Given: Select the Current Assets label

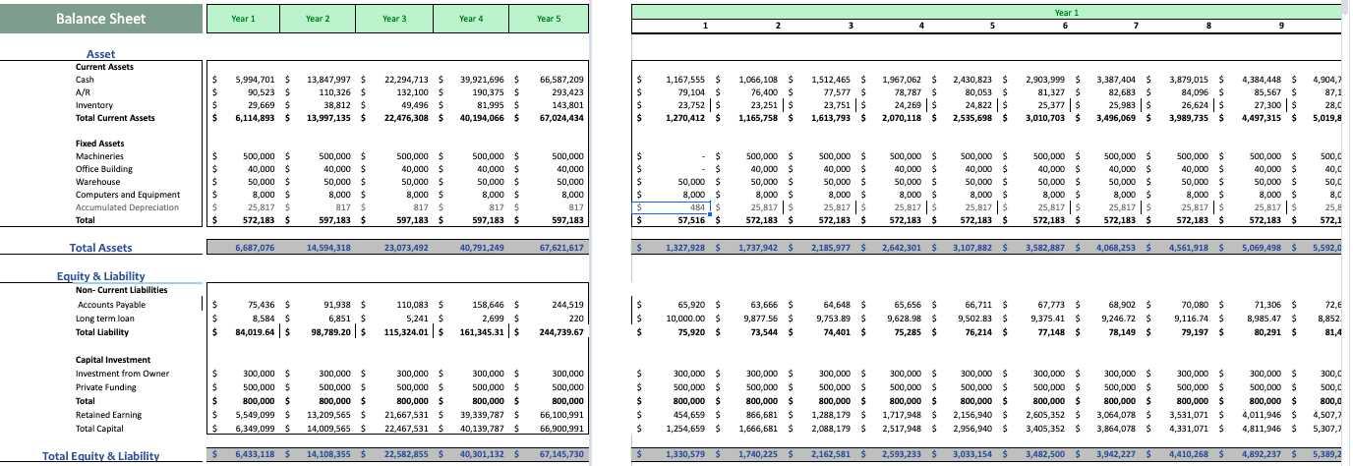Looking at the screenshot, I should coord(104,67).
